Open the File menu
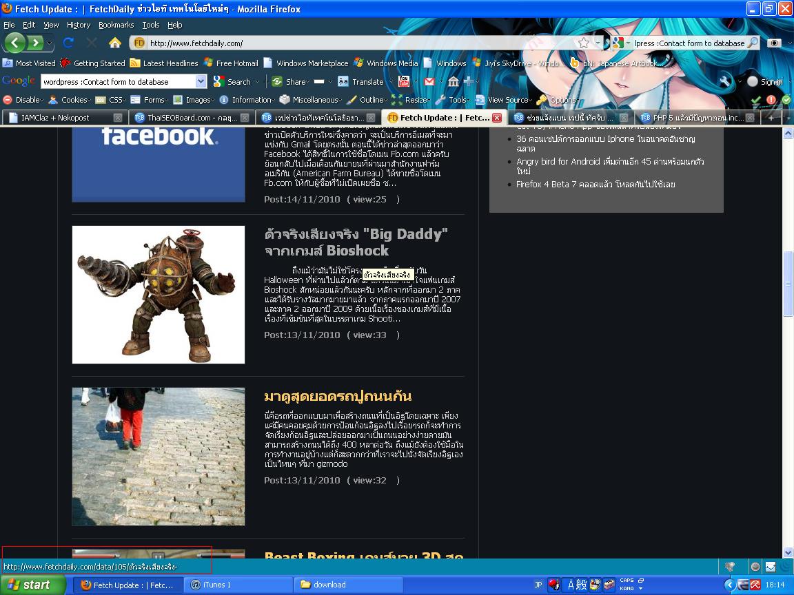794x595 pixels. (9, 25)
